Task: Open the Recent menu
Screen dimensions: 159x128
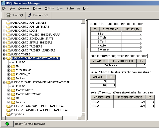Action: (37, 8)
